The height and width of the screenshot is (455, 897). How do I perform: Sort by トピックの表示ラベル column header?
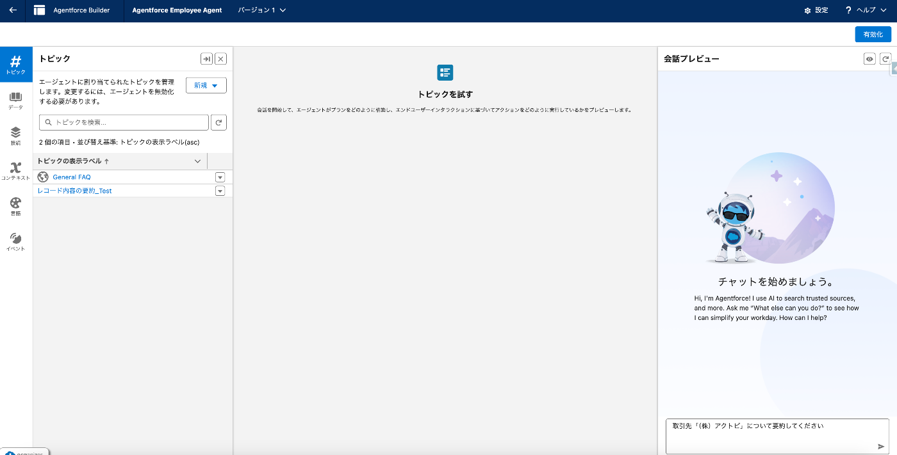[x=73, y=161]
